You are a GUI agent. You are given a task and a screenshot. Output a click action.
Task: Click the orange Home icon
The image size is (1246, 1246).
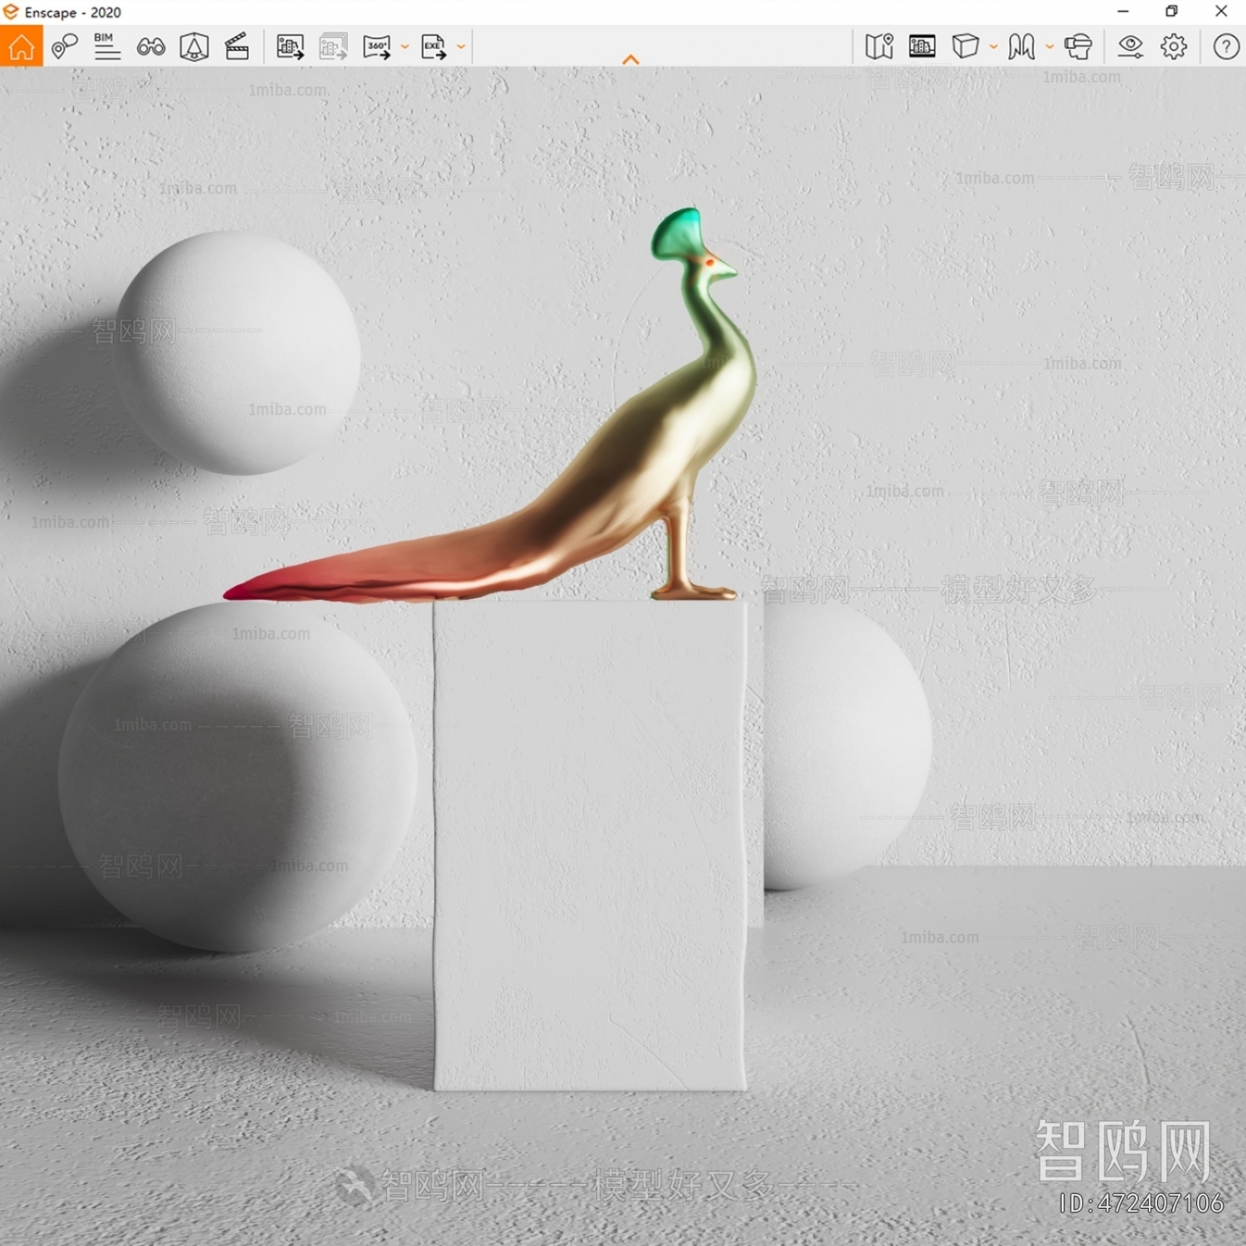tap(22, 47)
